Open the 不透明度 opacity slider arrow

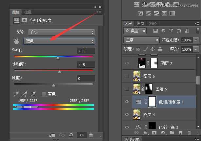tap(196, 40)
